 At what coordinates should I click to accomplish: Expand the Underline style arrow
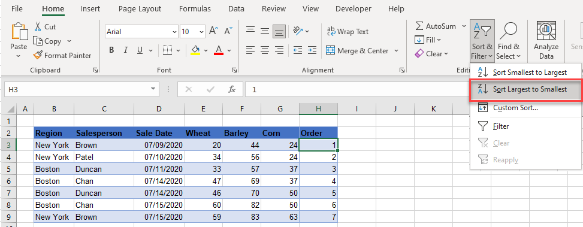coord(150,50)
